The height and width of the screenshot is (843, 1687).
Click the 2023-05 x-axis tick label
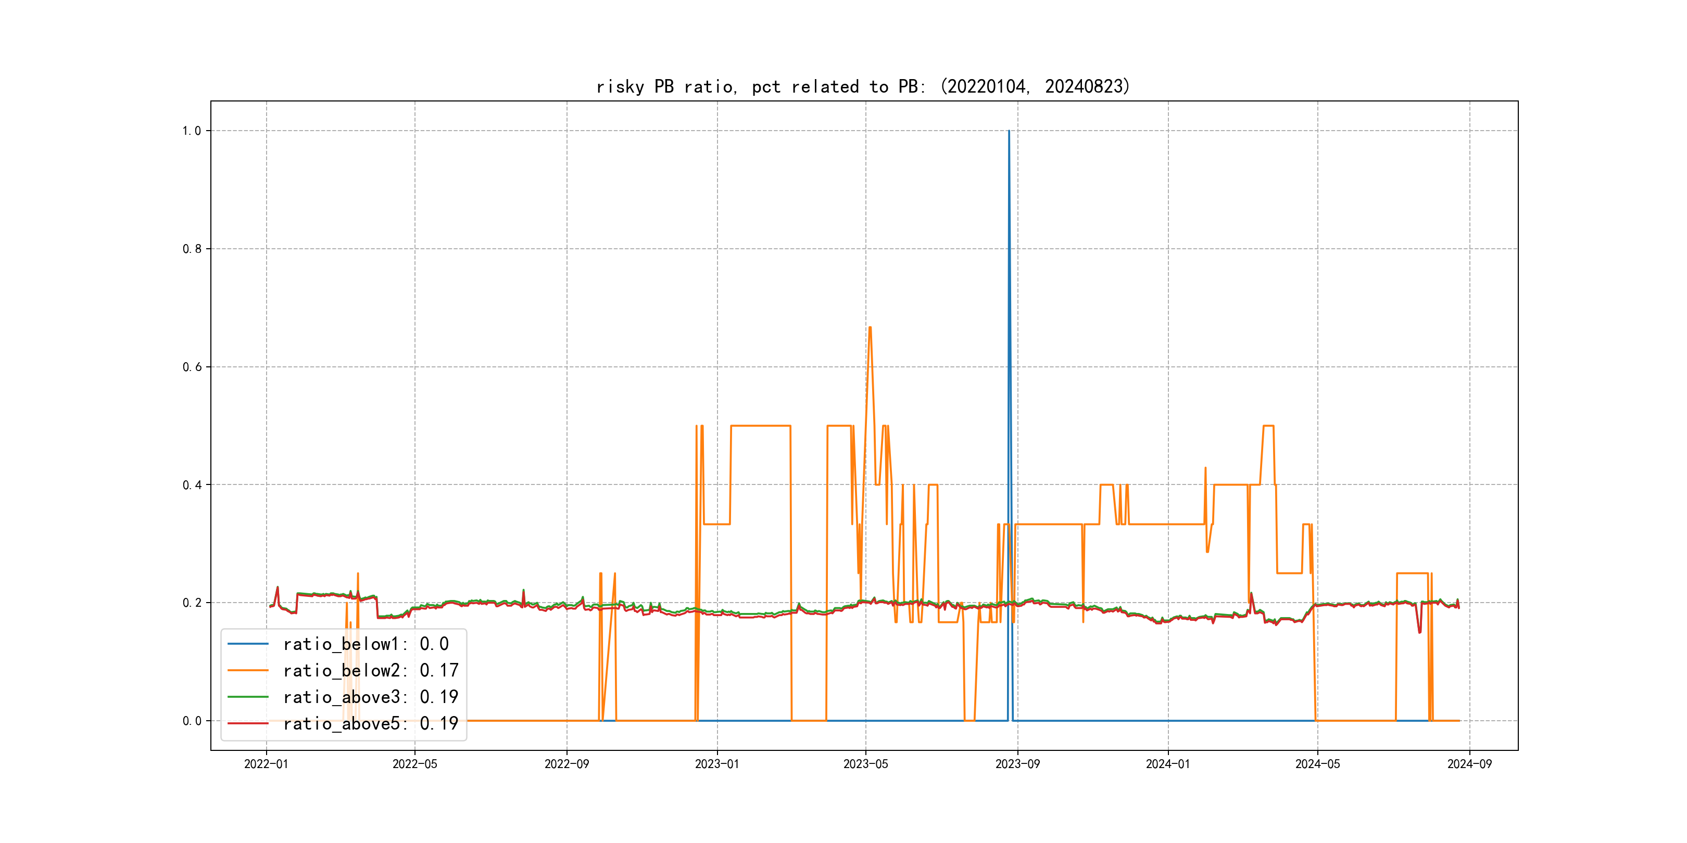point(865,764)
